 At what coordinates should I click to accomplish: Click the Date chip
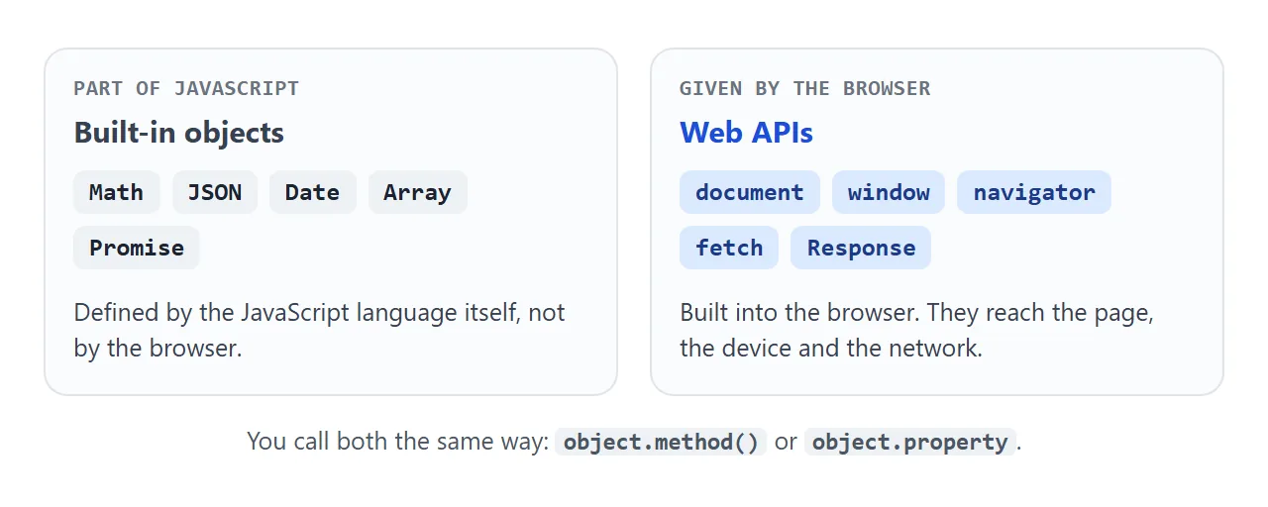pos(312,192)
